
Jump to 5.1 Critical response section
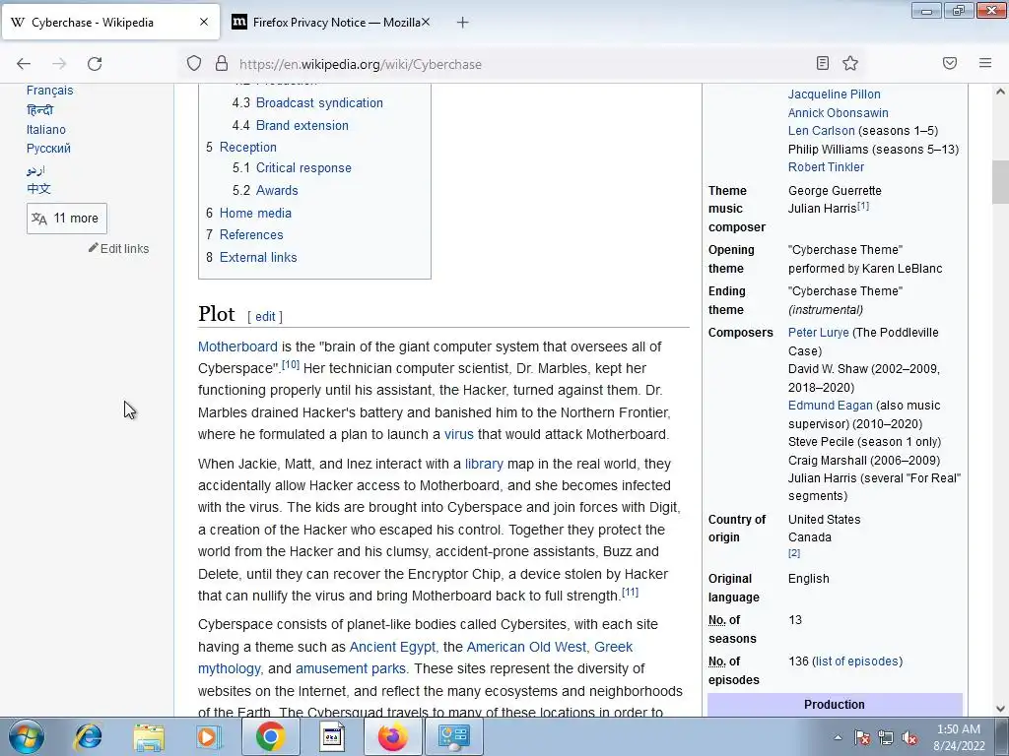point(292,167)
